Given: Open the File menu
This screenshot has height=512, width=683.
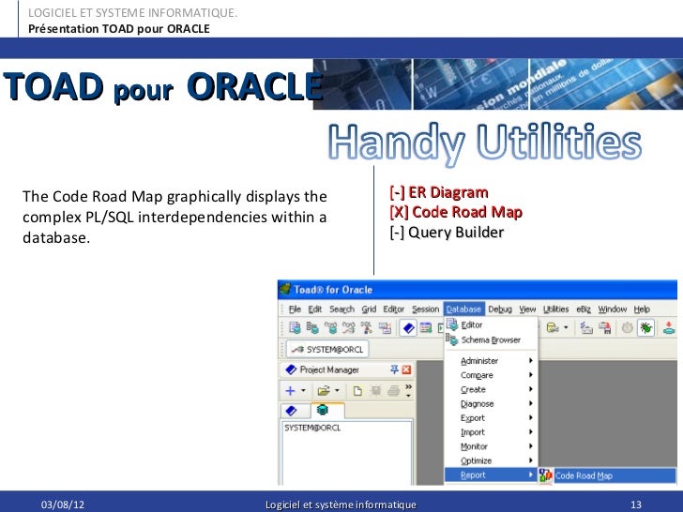Looking at the screenshot, I should [x=295, y=309].
